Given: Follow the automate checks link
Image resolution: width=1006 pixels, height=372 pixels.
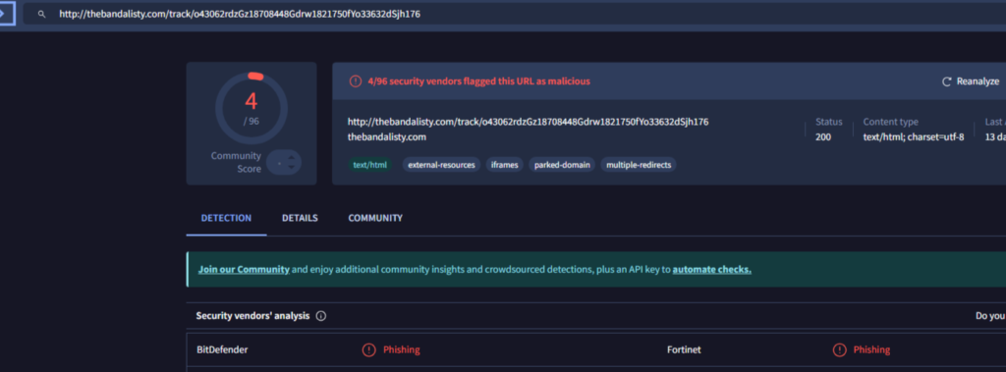Looking at the screenshot, I should coord(711,269).
